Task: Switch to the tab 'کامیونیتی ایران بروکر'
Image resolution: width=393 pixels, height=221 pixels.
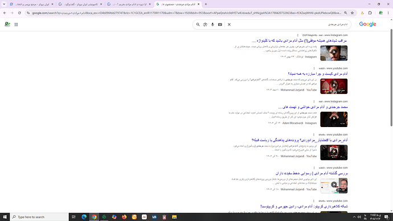Action: tap(80, 4)
